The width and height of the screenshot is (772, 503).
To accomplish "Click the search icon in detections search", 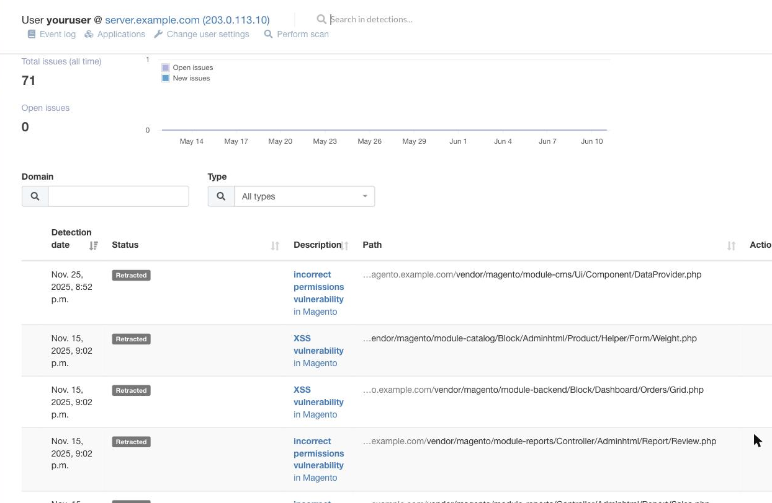I will (x=321, y=19).
